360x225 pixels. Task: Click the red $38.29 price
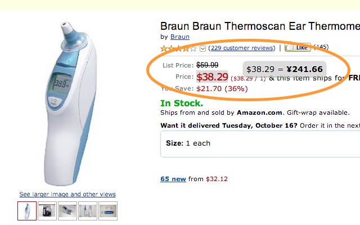click(x=212, y=76)
